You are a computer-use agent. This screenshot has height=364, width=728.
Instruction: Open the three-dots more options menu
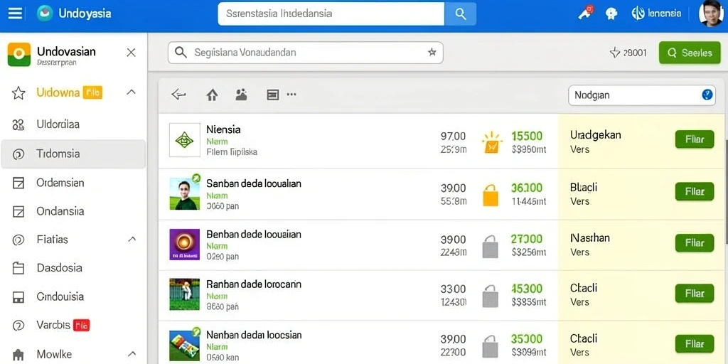tap(291, 95)
